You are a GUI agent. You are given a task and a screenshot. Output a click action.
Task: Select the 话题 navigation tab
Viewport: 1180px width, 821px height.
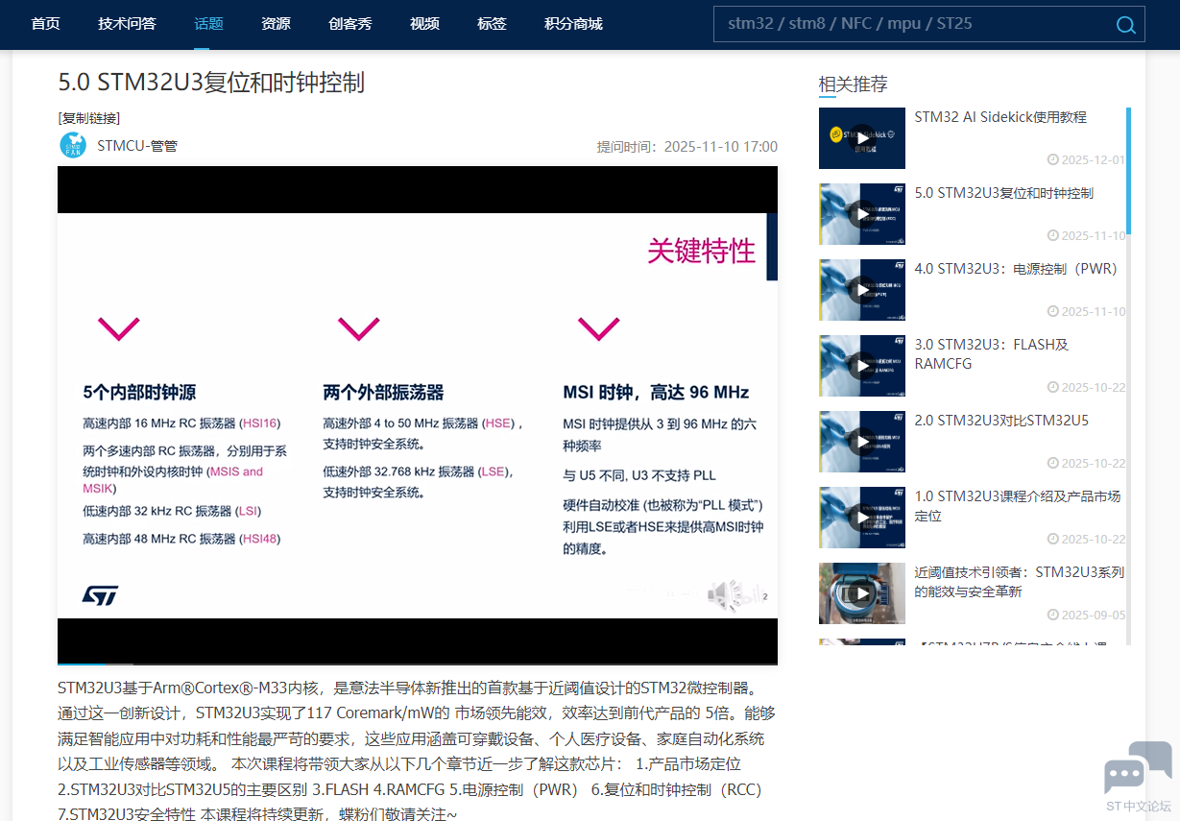(x=208, y=24)
